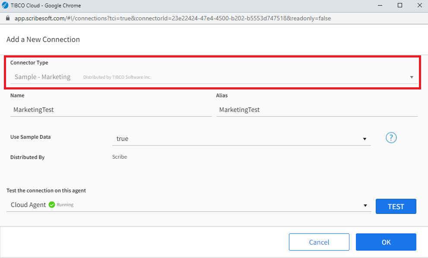428x258 pixels.
Task: Open the Cloud Agent selection dropdown
Action: pyautogui.click(x=189, y=205)
